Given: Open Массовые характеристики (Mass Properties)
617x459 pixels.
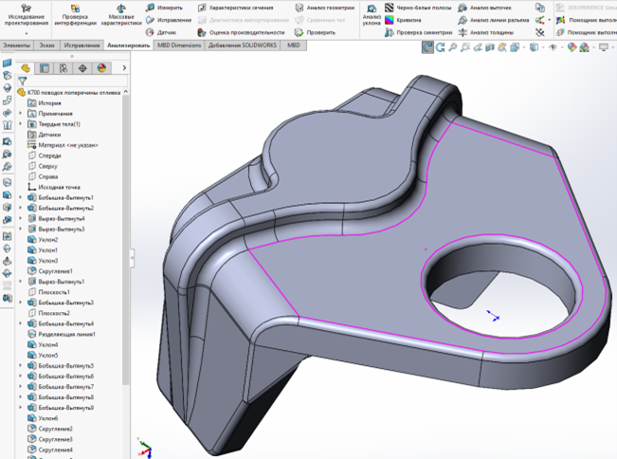Looking at the screenshot, I should pyautogui.click(x=120, y=12).
